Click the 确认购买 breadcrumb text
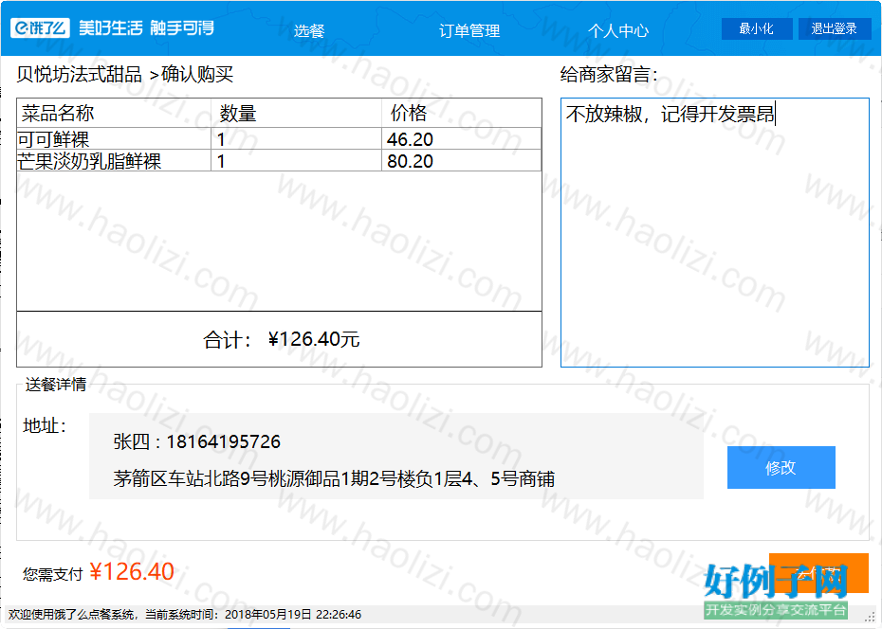Viewport: 882px width, 629px height. 197,74
